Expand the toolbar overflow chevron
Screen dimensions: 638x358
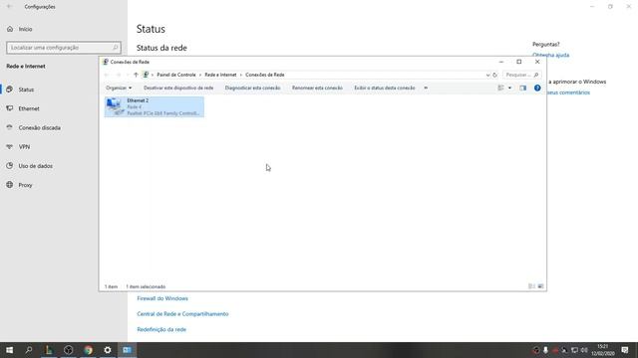(x=426, y=88)
